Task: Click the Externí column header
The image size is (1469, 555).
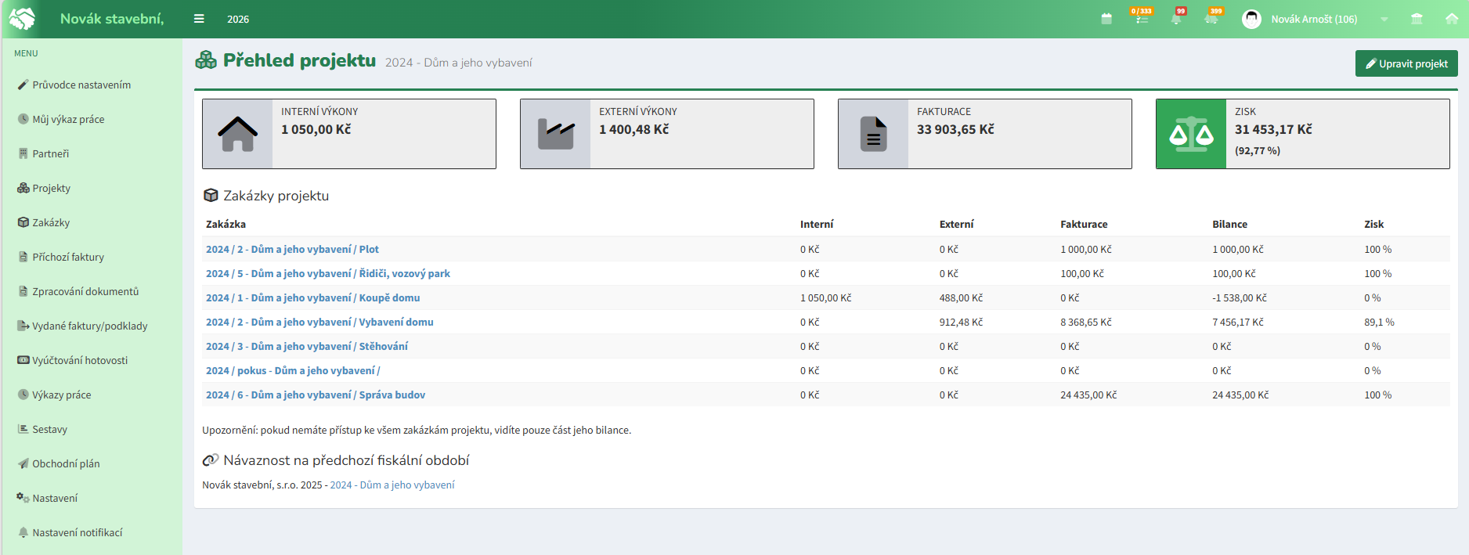Action: pos(957,225)
